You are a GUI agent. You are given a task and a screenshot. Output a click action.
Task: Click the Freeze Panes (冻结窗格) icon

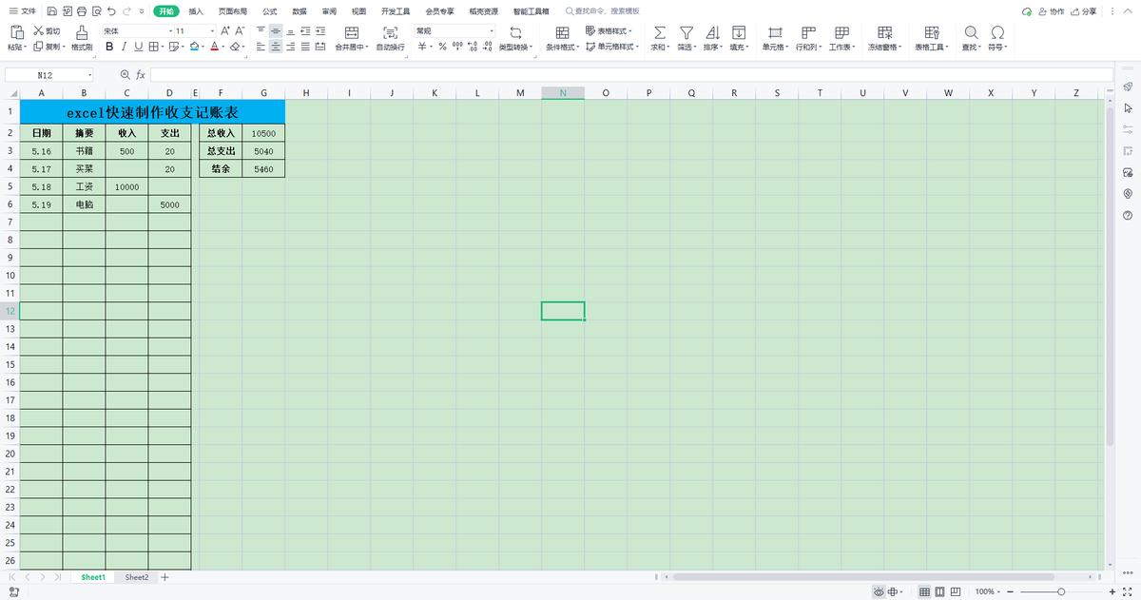pos(883,33)
